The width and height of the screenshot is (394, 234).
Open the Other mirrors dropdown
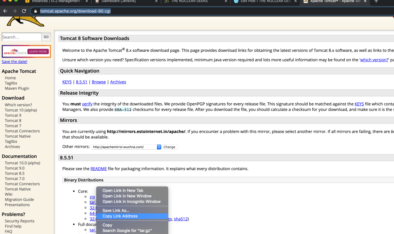[126, 147]
